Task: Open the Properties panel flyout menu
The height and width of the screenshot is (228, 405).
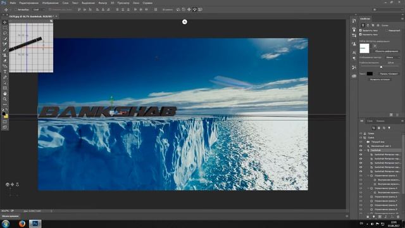Action: click(402, 18)
